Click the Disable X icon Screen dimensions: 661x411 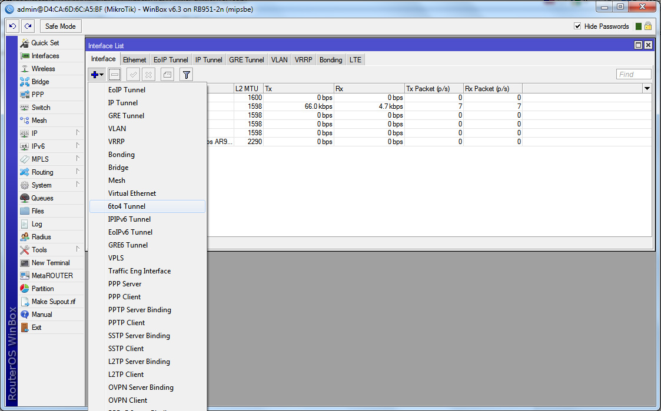point(149,75)
